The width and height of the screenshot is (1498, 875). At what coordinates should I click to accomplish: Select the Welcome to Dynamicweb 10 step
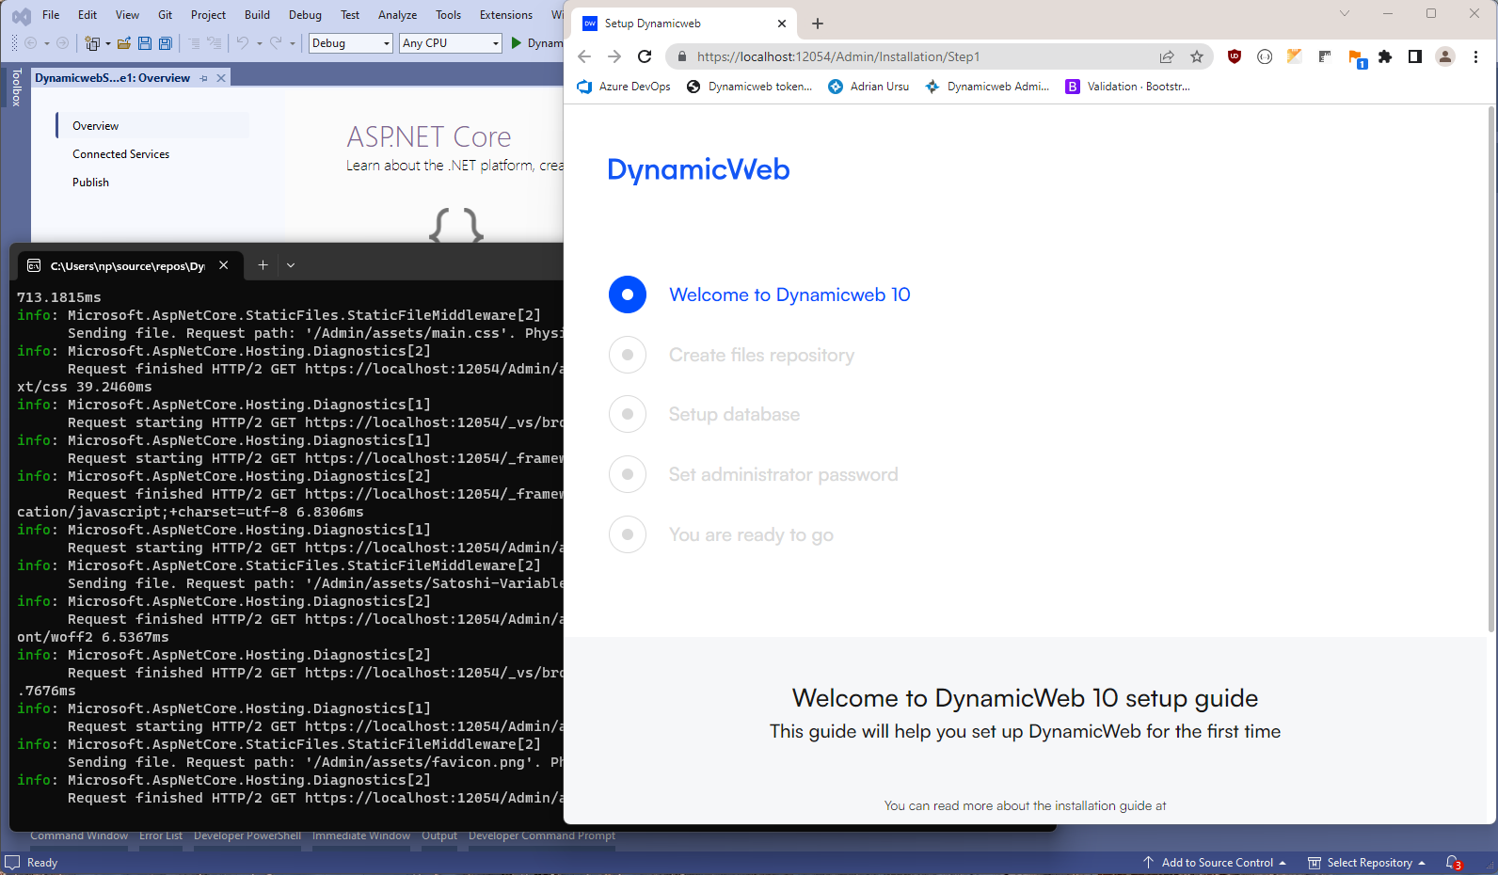(x=789, y=294)
